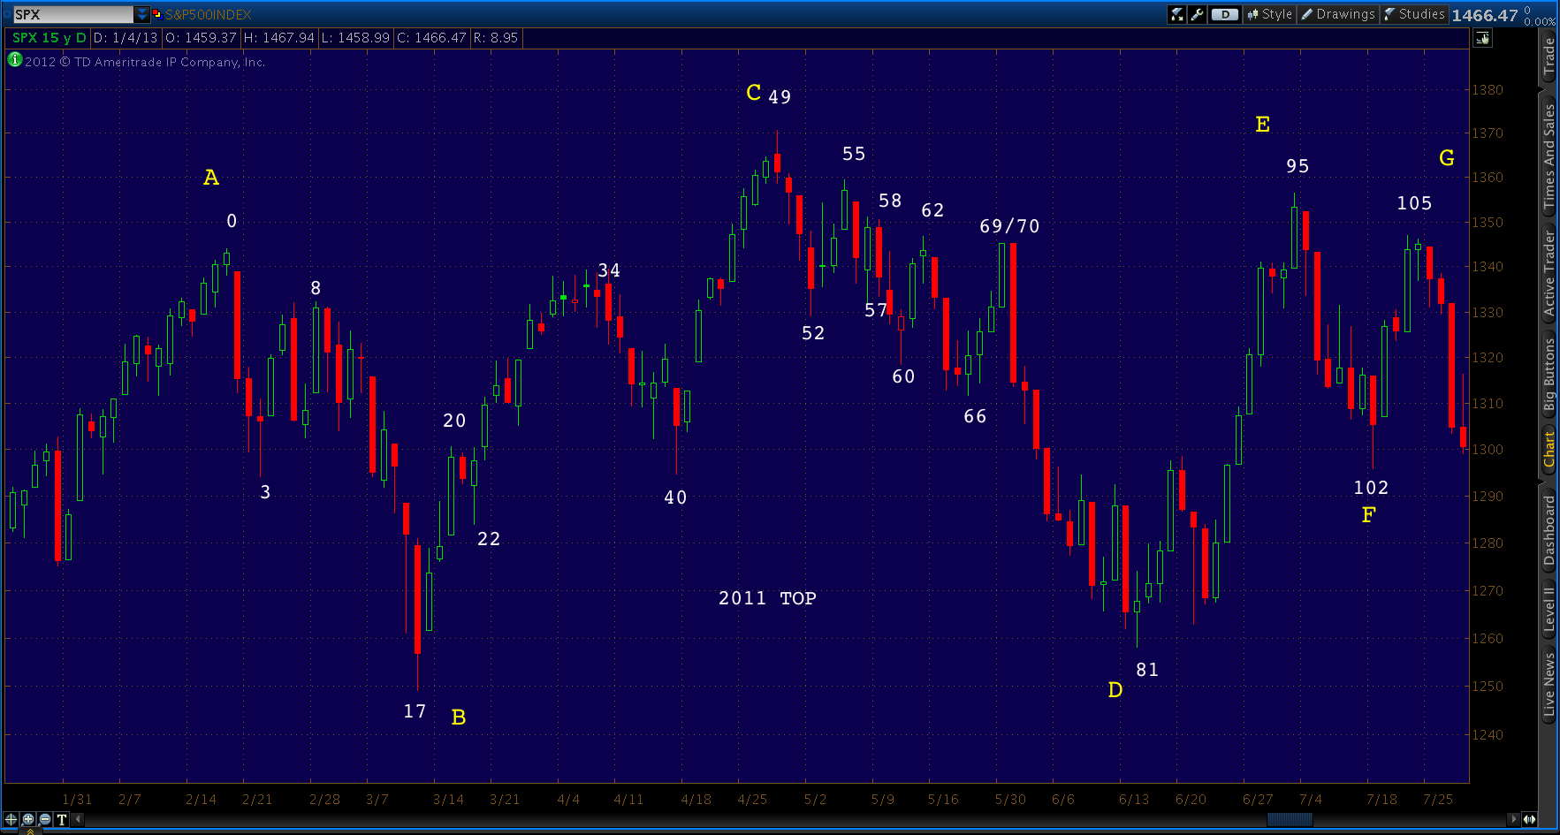This screenshot has width=1560, height=835.
Task: Open the Style menu
Action: pyautogui.click(x=1270, y=14)
